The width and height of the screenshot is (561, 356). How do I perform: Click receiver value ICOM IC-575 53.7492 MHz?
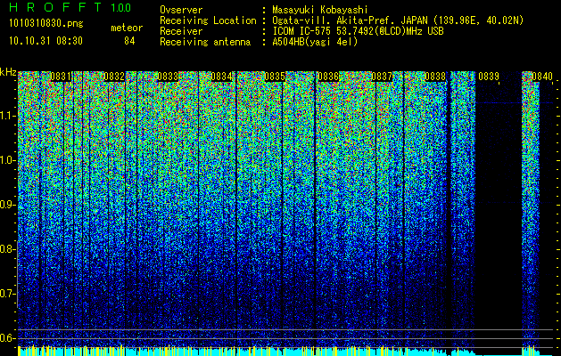358,31
